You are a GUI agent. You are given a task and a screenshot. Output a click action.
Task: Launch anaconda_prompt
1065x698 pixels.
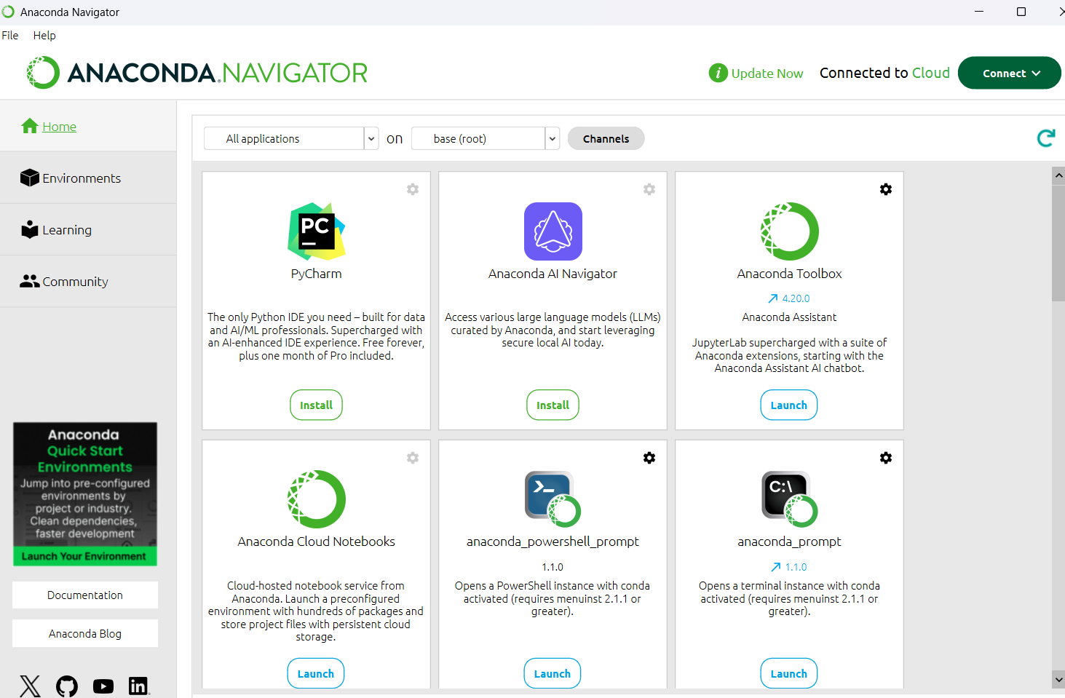click(x=789, y=673)
